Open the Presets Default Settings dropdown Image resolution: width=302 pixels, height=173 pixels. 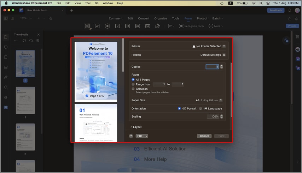(x=213, y=55)
